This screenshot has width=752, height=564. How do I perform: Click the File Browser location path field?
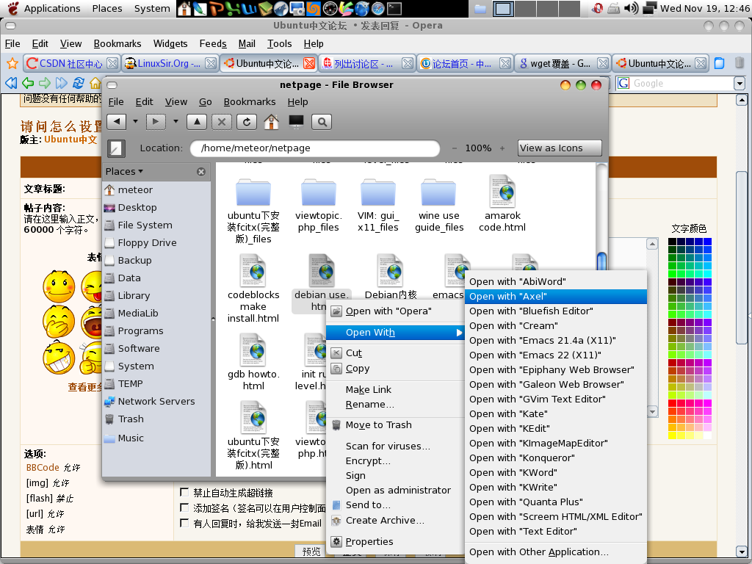pos(315,148)
